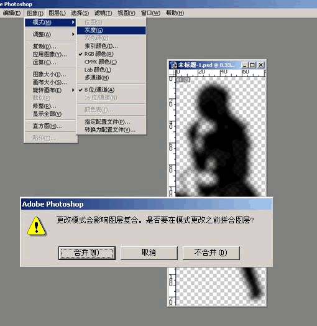Open the 图层(L) menu

point(57,13)
